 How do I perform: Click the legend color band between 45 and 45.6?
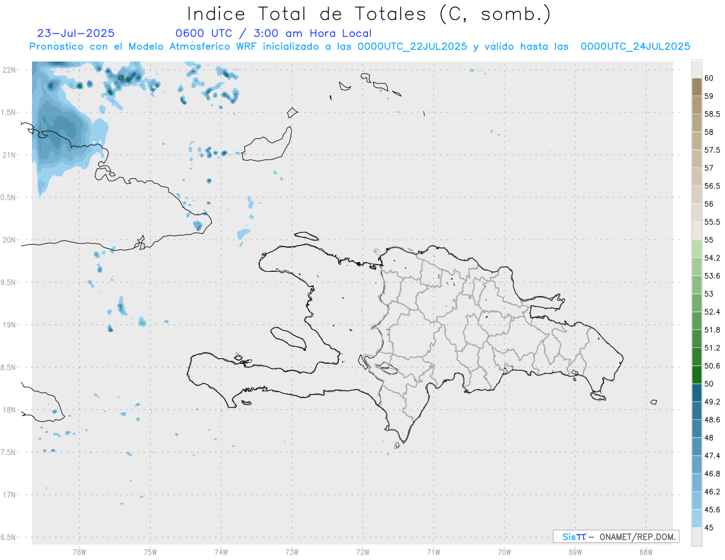697,518
